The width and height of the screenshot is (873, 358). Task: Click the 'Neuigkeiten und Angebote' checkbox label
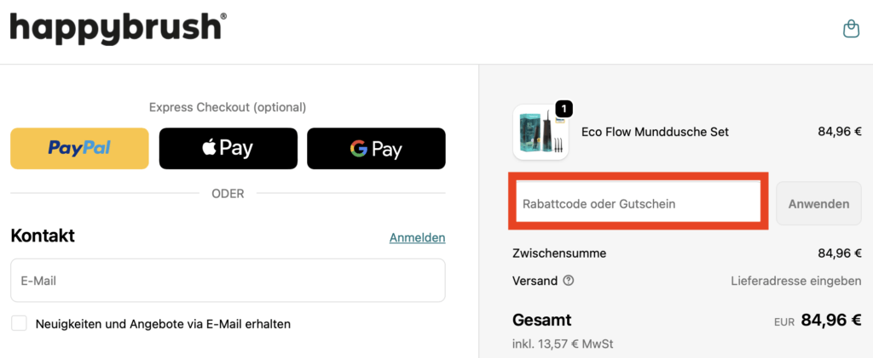pos(163,324)
